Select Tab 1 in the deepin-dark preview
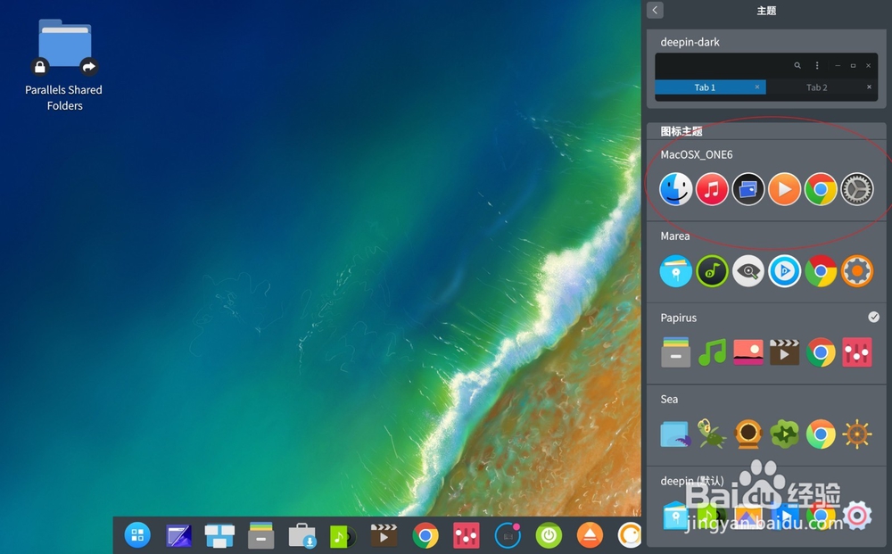The width and height of the screenshot is (892, 554). point(705,87)
